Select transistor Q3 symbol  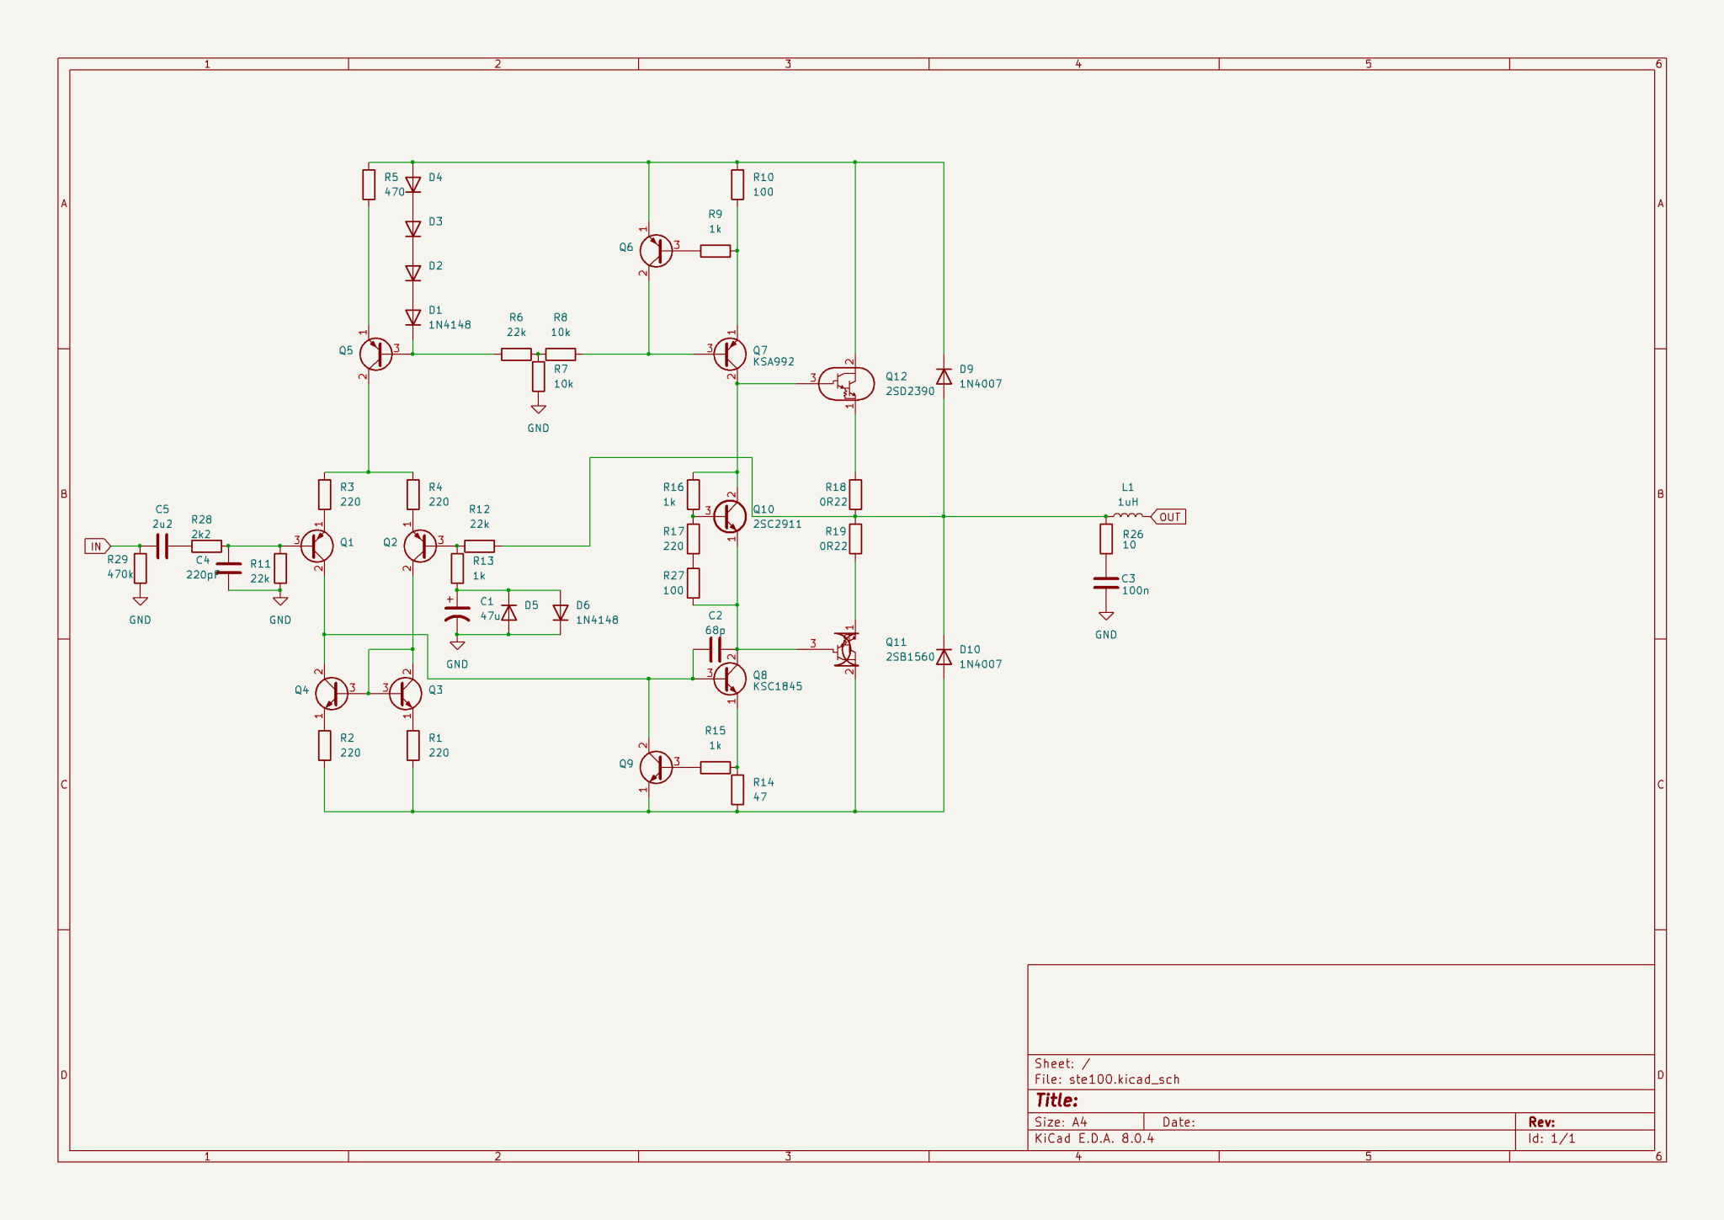406,694
